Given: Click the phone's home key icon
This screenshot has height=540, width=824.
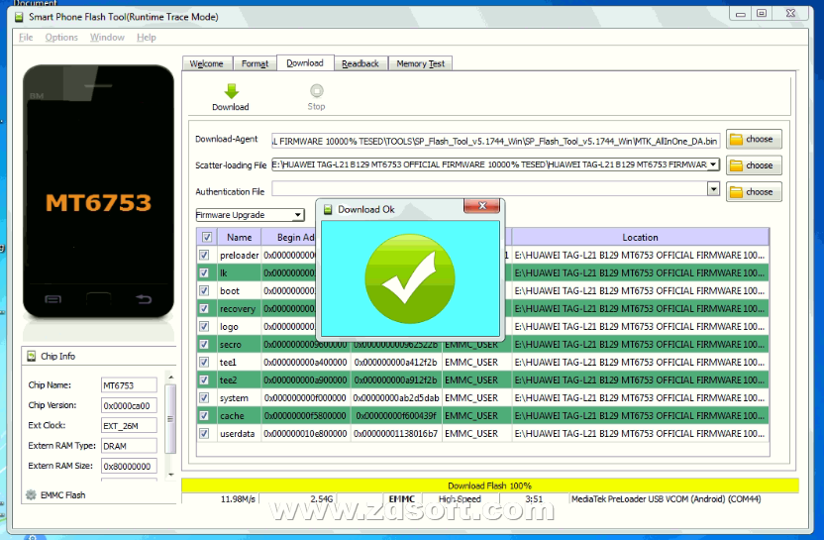Looking at the screenshot, I should [98, 299].
